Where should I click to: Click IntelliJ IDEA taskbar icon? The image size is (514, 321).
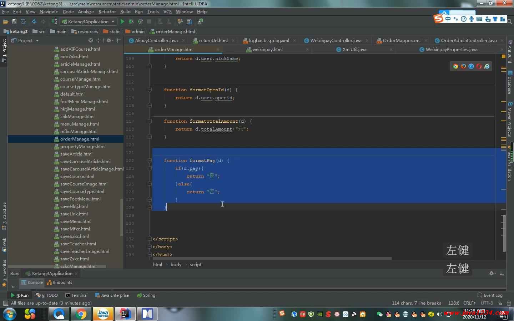[x=125, y=314]
